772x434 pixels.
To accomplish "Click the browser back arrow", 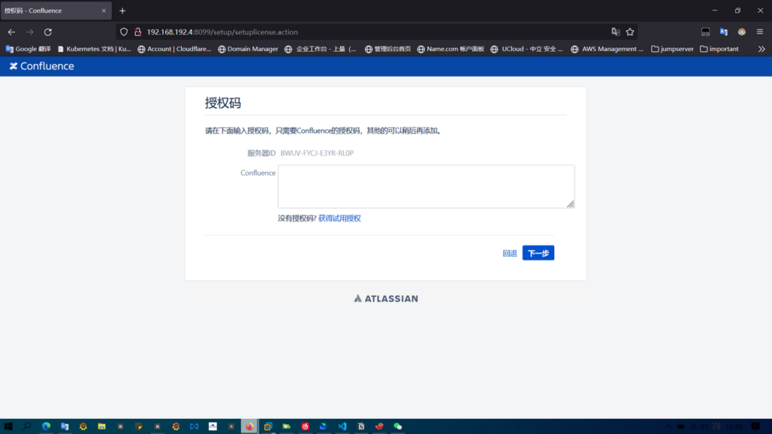I will pyautogui.click(x=11, y=32).
